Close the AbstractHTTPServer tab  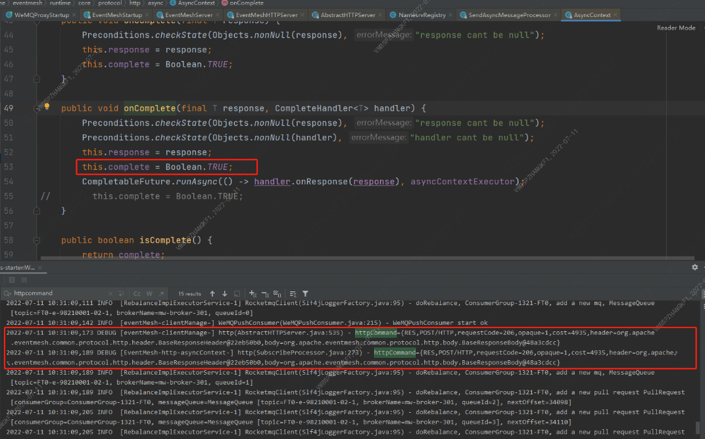[x=380, y=15]
